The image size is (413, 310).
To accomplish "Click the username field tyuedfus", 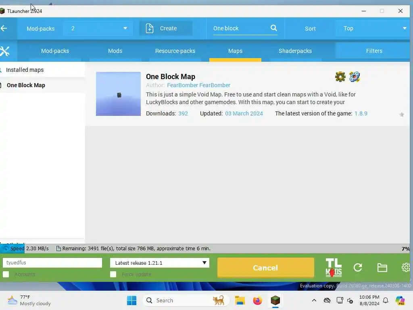I will [x=52, y=262].
